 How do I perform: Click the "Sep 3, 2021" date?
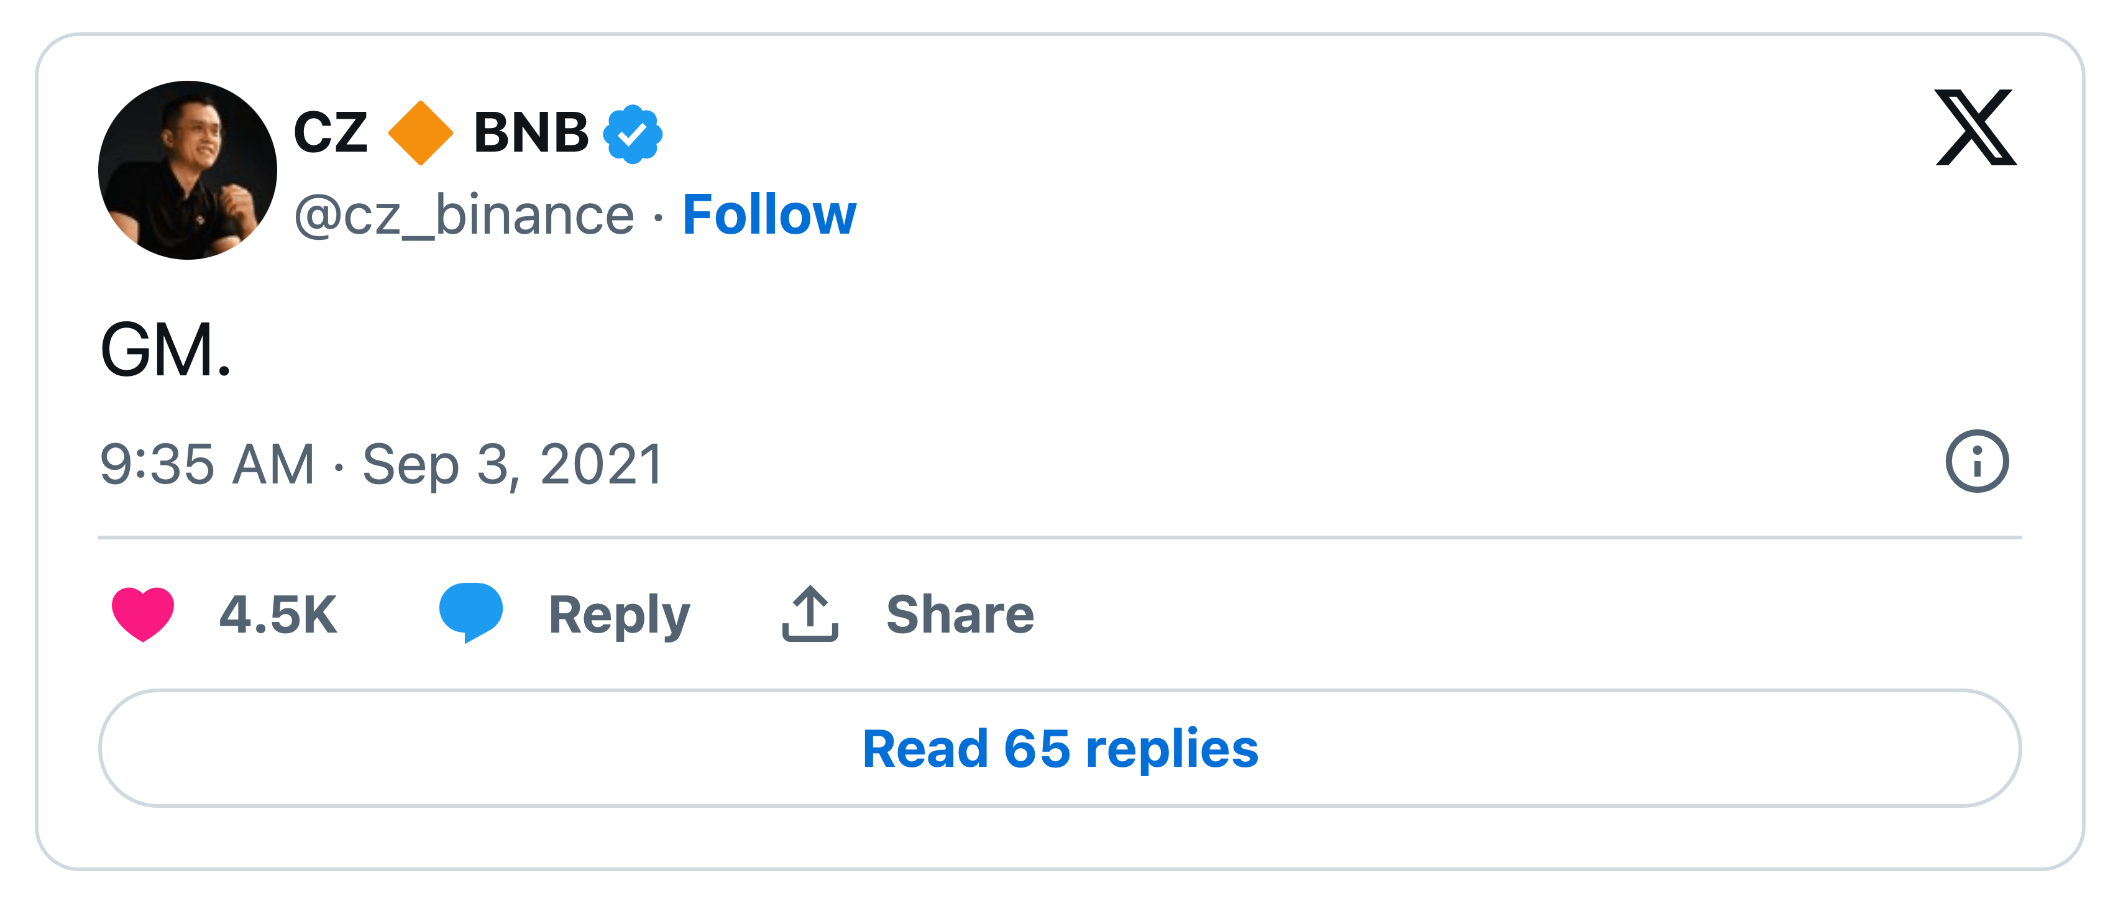513,464
